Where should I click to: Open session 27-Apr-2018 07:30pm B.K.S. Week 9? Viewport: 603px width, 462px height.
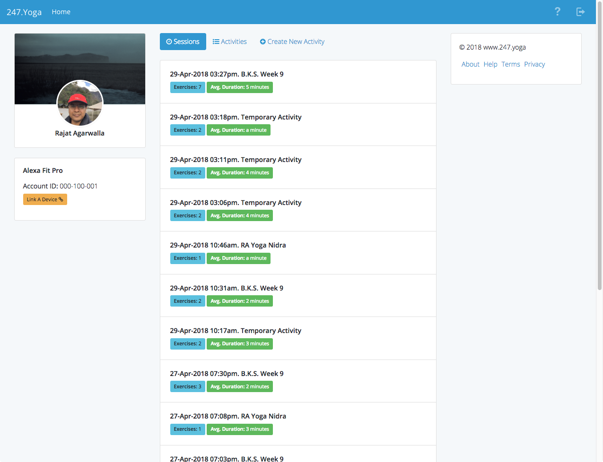click(298, 381)
